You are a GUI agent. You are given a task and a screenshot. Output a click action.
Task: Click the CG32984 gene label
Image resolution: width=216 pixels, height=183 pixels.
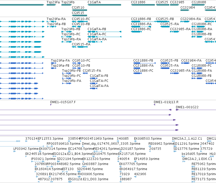click(x=188, y=7)
